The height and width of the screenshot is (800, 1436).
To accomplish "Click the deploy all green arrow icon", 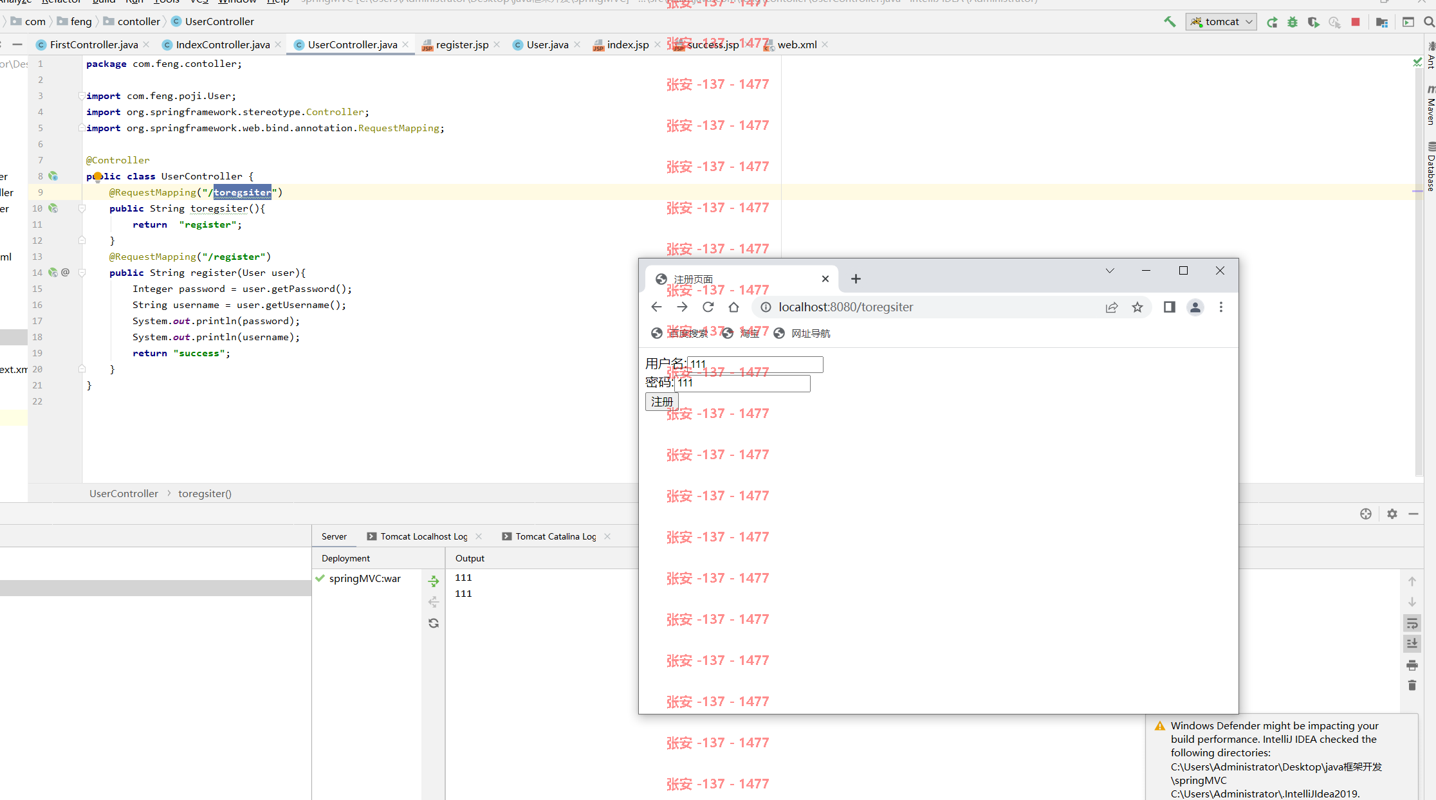I will tap(434, 581).
